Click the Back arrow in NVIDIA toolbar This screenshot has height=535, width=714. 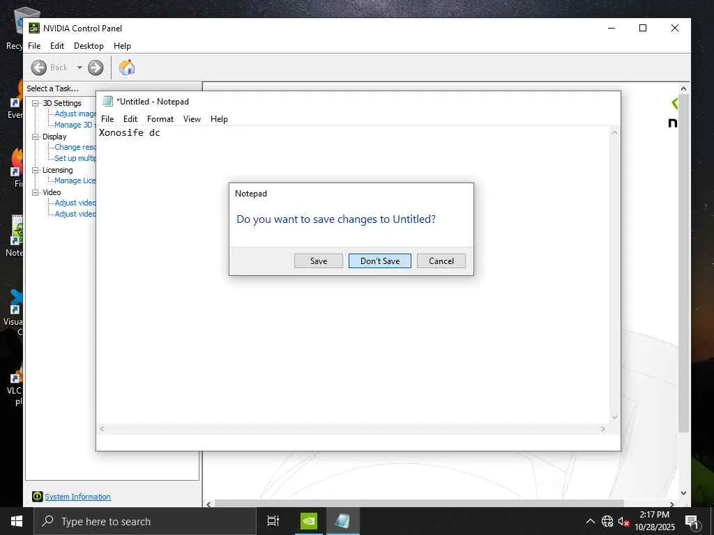point(39,68)
